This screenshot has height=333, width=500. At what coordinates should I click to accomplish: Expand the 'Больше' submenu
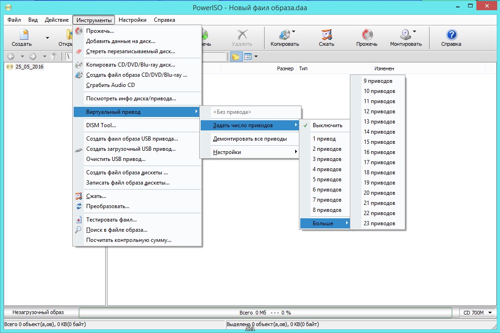pyautogui.click(x=325, y=223)
